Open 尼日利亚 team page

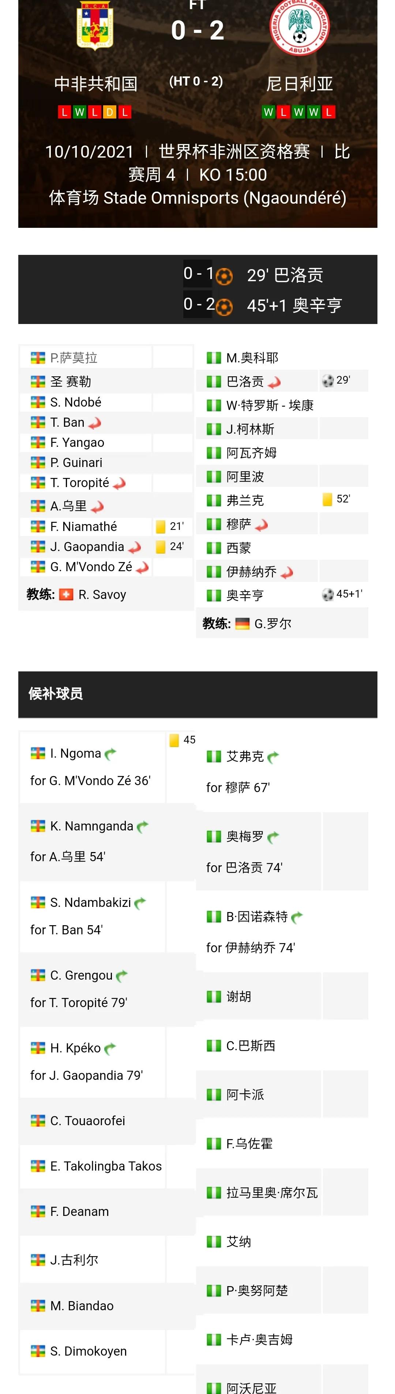[299, 84]
